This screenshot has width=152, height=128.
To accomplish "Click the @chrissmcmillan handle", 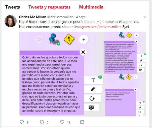I will pos(60,17).
